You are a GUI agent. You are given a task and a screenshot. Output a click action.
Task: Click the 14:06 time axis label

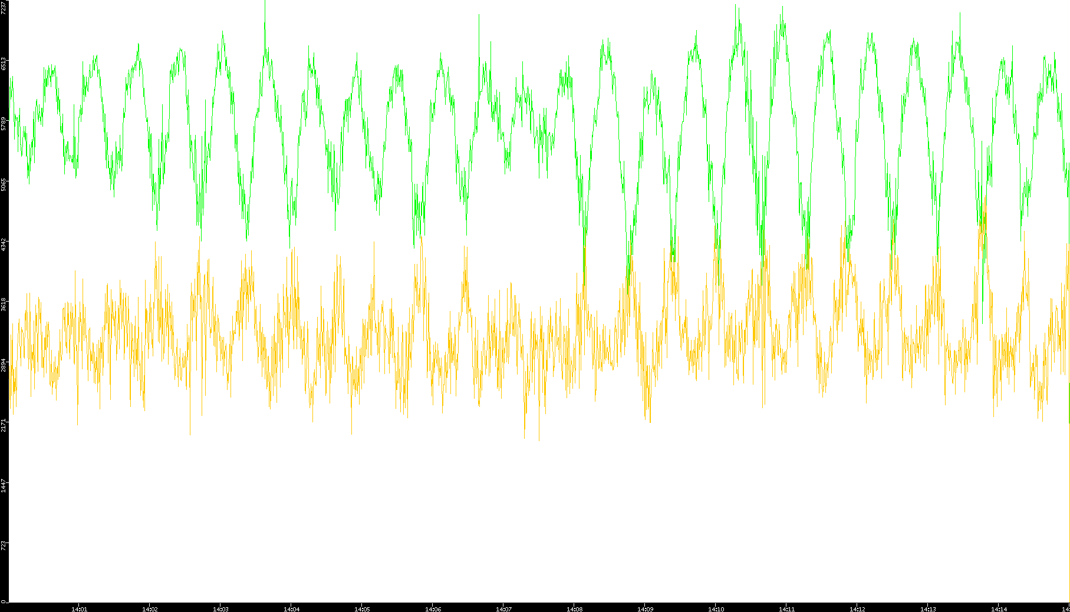pyautogui.click(x=433, y=608)
